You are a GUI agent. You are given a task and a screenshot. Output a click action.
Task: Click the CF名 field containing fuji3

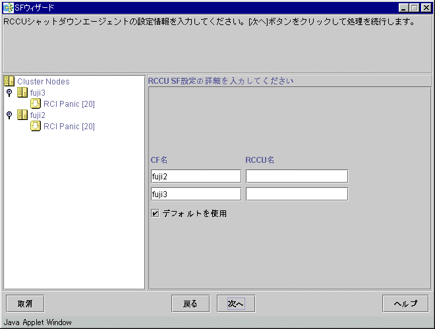coord(196,194)
